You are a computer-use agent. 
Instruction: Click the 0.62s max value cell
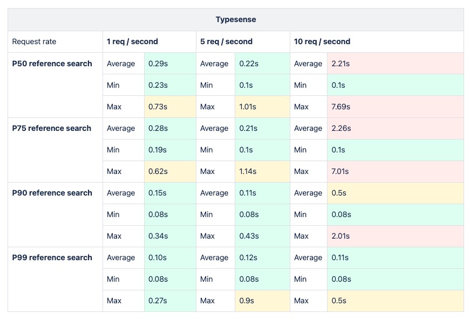pyautogui.click(x=169, y=171)
